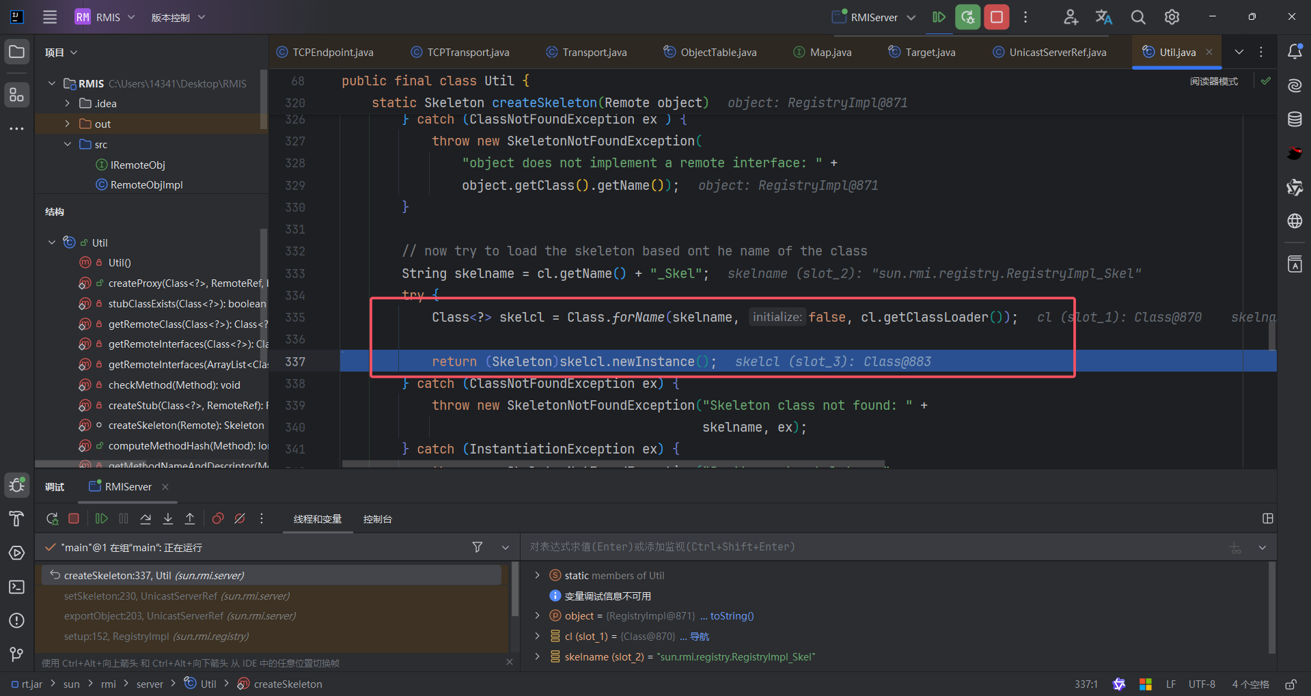Open thread filter funnel
Screen dimensions: 1311x696
click(x=478, y=547)
